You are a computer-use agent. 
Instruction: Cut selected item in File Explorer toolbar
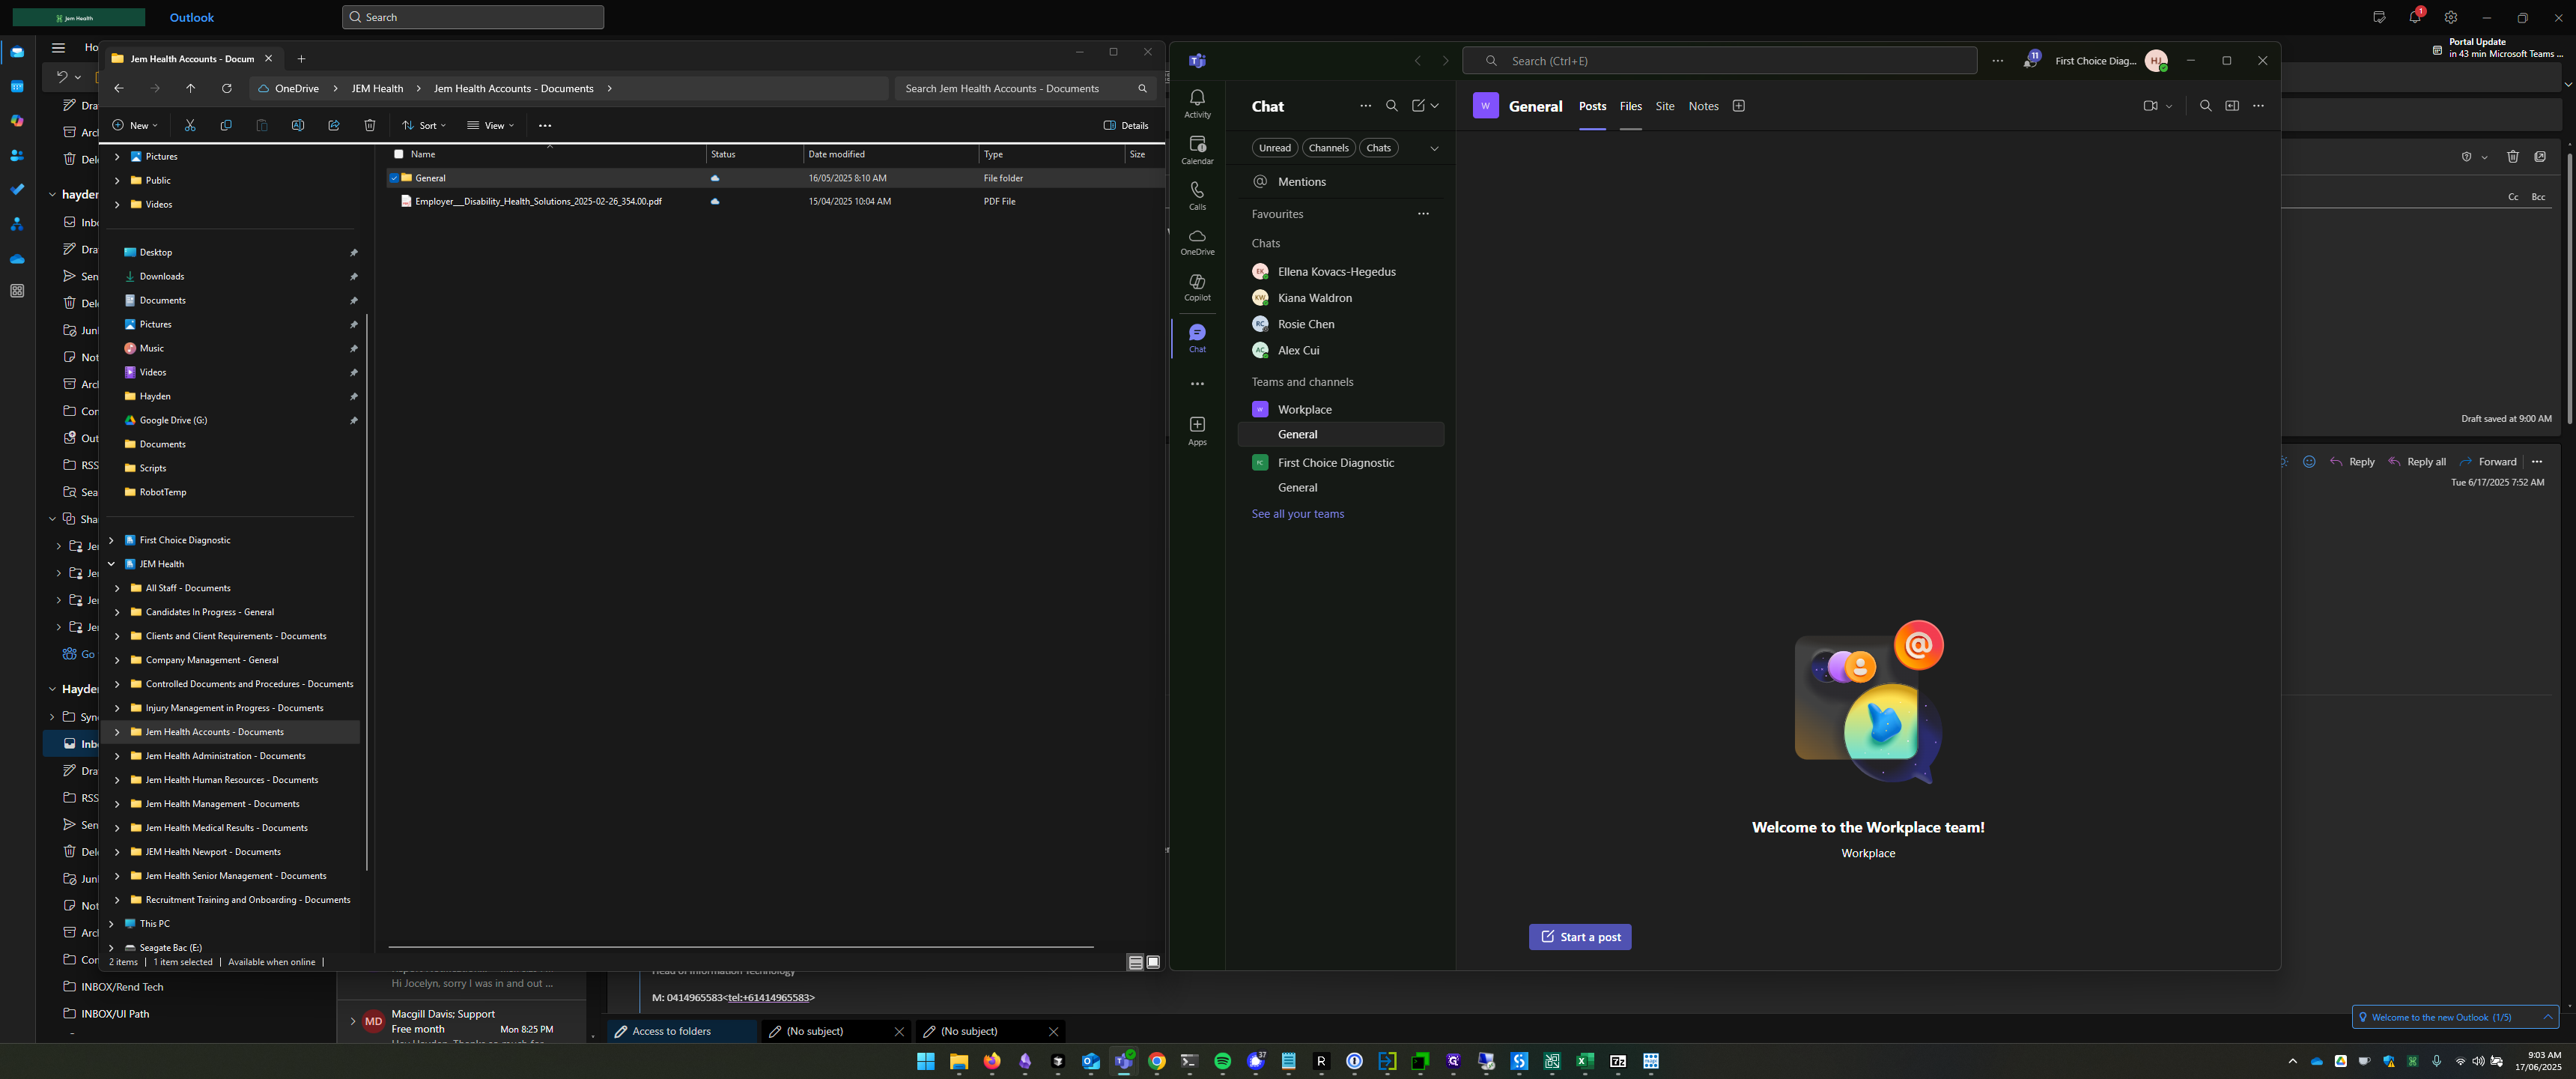tap(190, 125)
